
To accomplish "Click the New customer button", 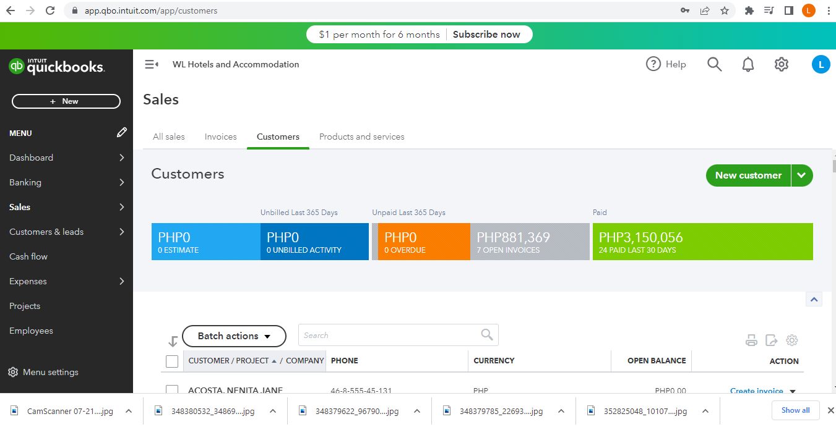I will (x=748, y=175).
